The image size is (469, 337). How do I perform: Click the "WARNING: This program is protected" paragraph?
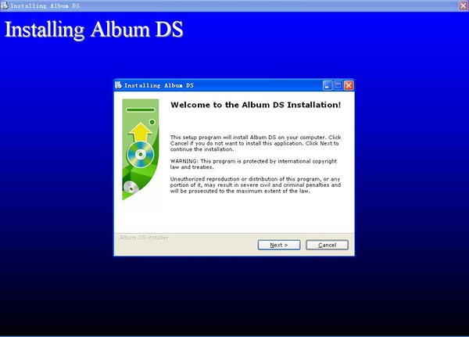point(253,164)
